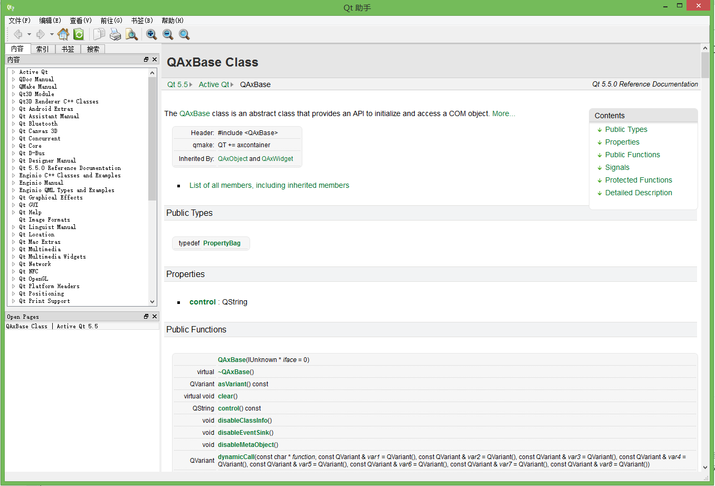The width and height of the screenshot is (715, 486).
Task: Click the contents tree scroll down arrow
Action: coord(152,302)
